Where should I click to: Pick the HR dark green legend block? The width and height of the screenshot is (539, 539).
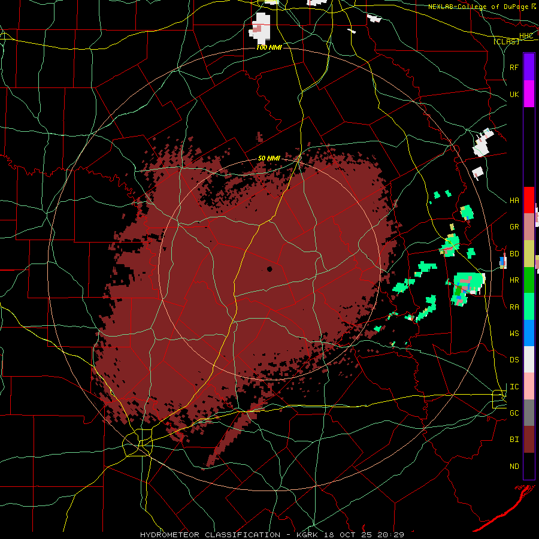(x=529, y=280)
